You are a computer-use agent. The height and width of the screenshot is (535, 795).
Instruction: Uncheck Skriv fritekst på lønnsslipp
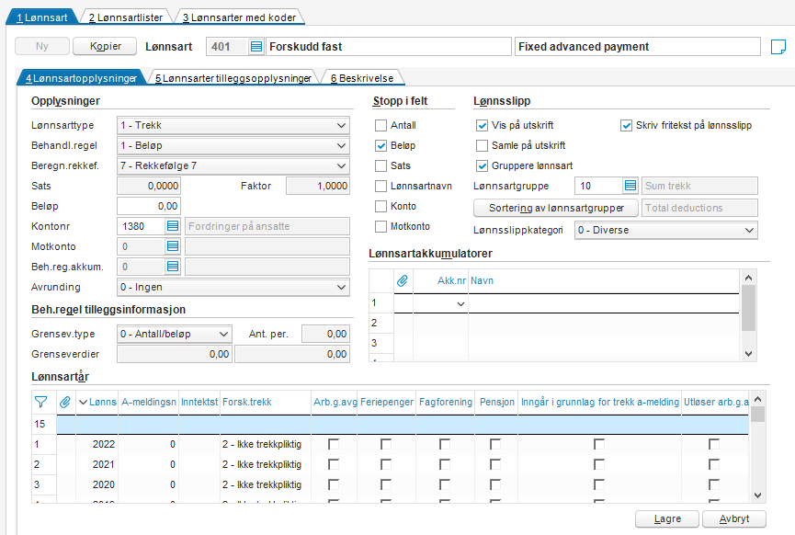click(x=626, y=125)
